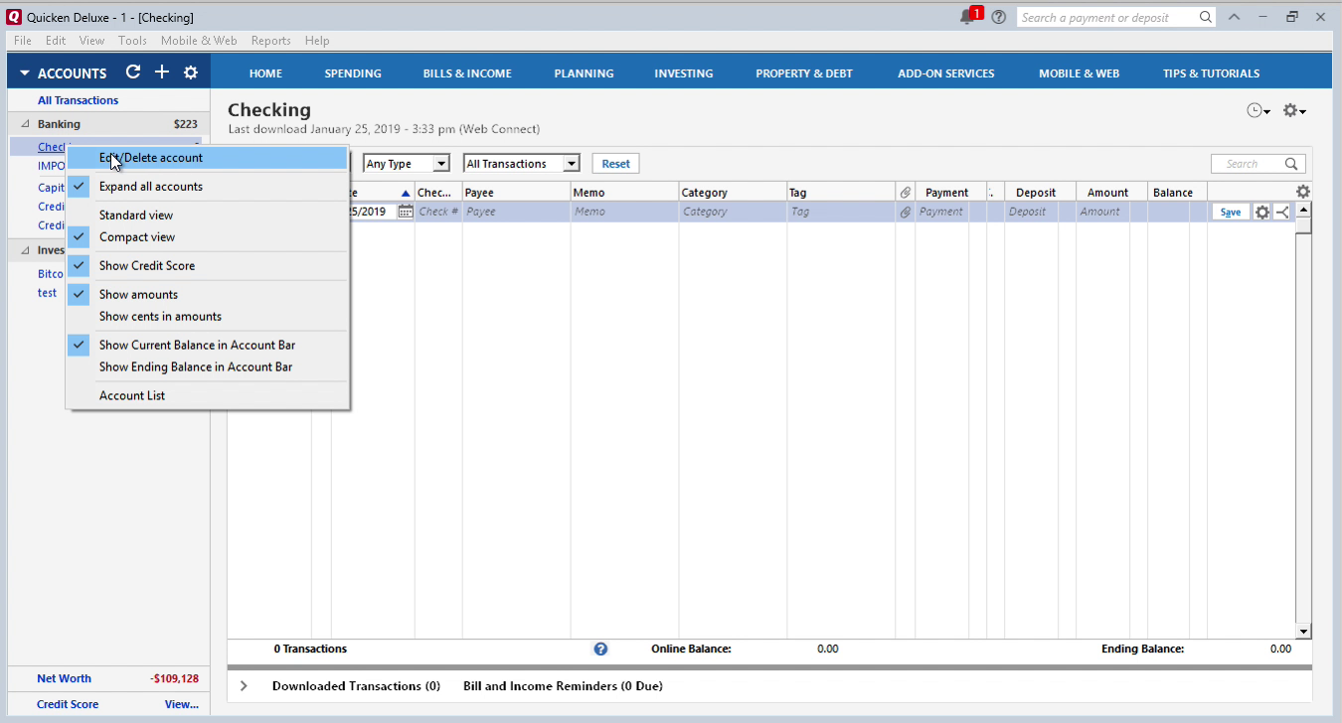Collapse the Investing section triangle
The image size is (1342, 723).
25,250
